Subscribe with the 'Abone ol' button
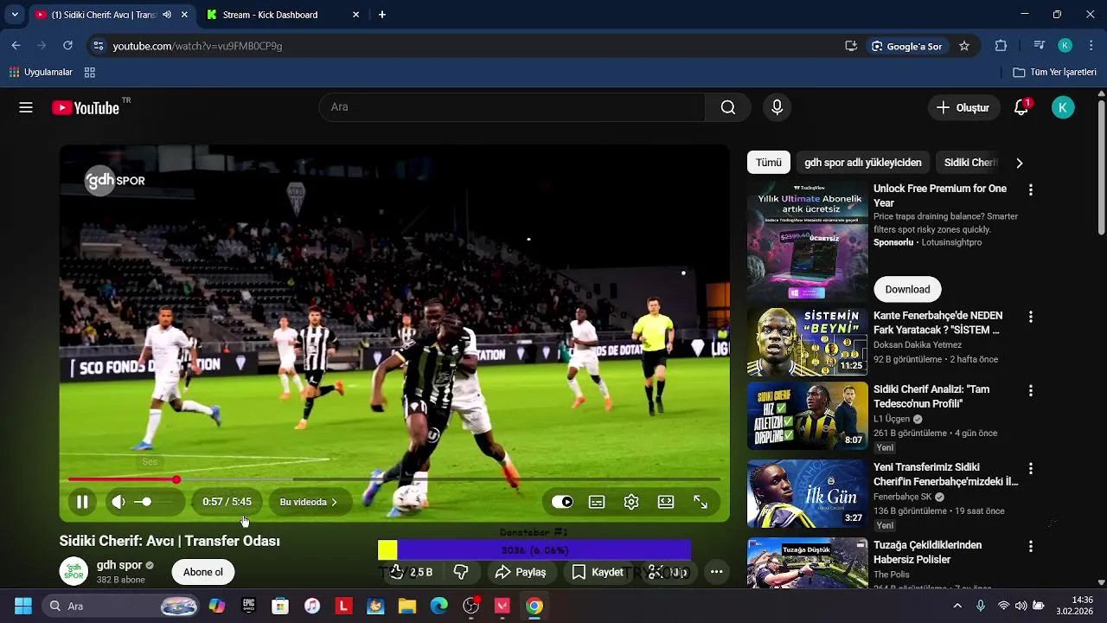The image size is (1107, 623). coord(203,572)
